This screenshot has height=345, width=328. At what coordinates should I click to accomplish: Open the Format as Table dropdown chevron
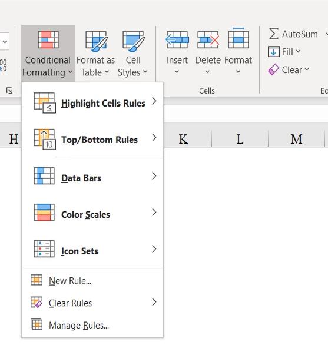tap(107, 72)
